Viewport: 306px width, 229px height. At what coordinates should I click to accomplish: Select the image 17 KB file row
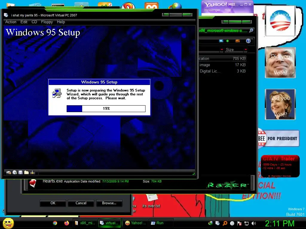[x=222, y=65]
